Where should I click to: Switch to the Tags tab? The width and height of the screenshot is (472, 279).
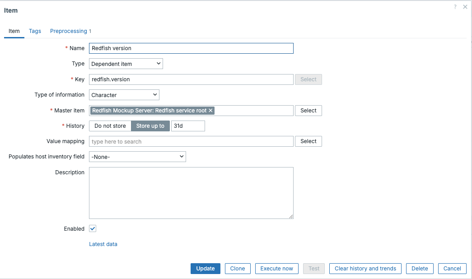35,31
